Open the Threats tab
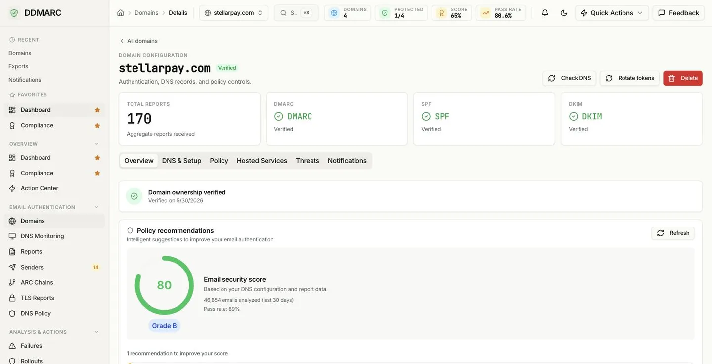 coord(308,161)
